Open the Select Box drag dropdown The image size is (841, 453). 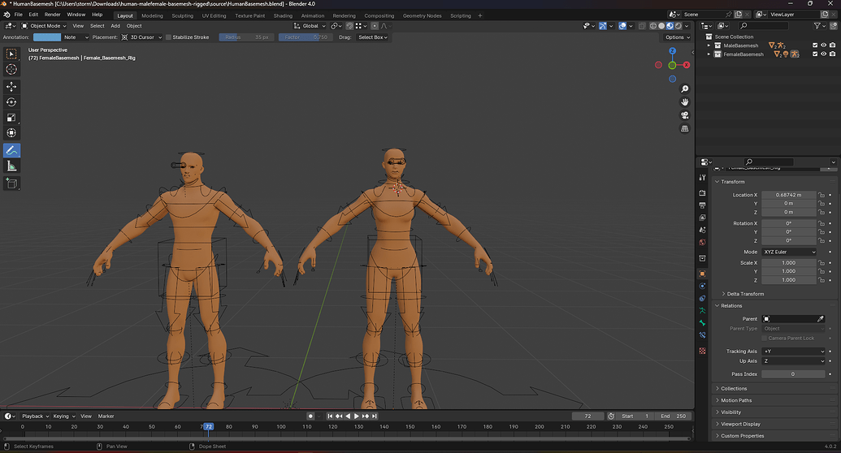373,37
